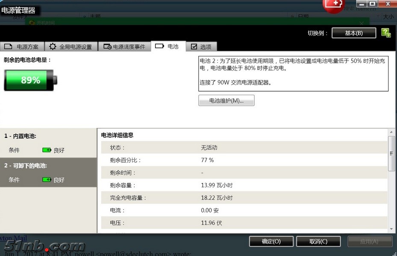Click scroll up arrow in battery details
Viewport: 397px width, 256px height.
point(391,132)
